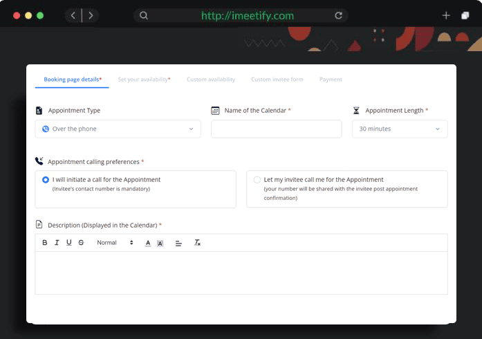The image size is (482, 339).
Task: Select 'Let my invitee call me' option
Action: point(257,180)
